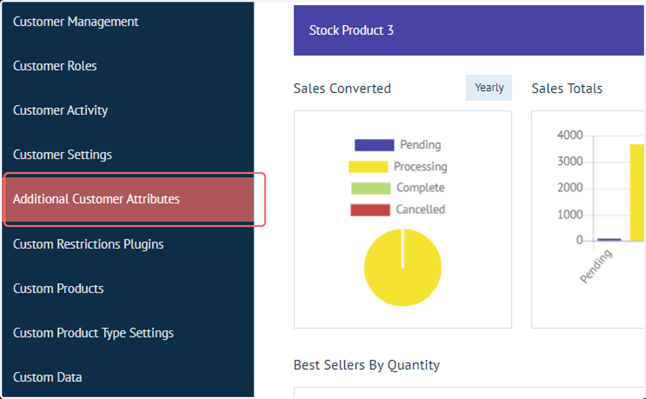Click the yellow bar in Sales Totals

click(x=637, y=192)
